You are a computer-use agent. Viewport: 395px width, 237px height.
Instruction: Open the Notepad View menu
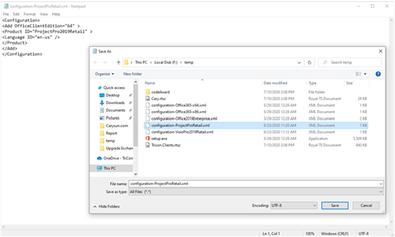point(44,14)
